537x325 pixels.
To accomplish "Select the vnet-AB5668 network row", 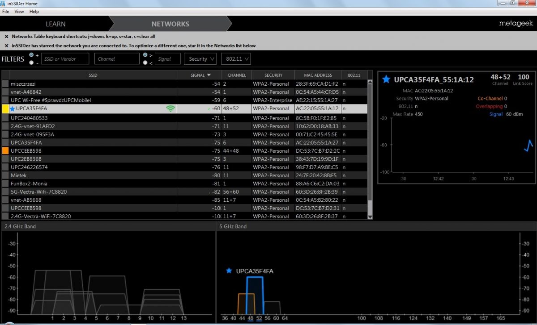I will click(184, 200).
